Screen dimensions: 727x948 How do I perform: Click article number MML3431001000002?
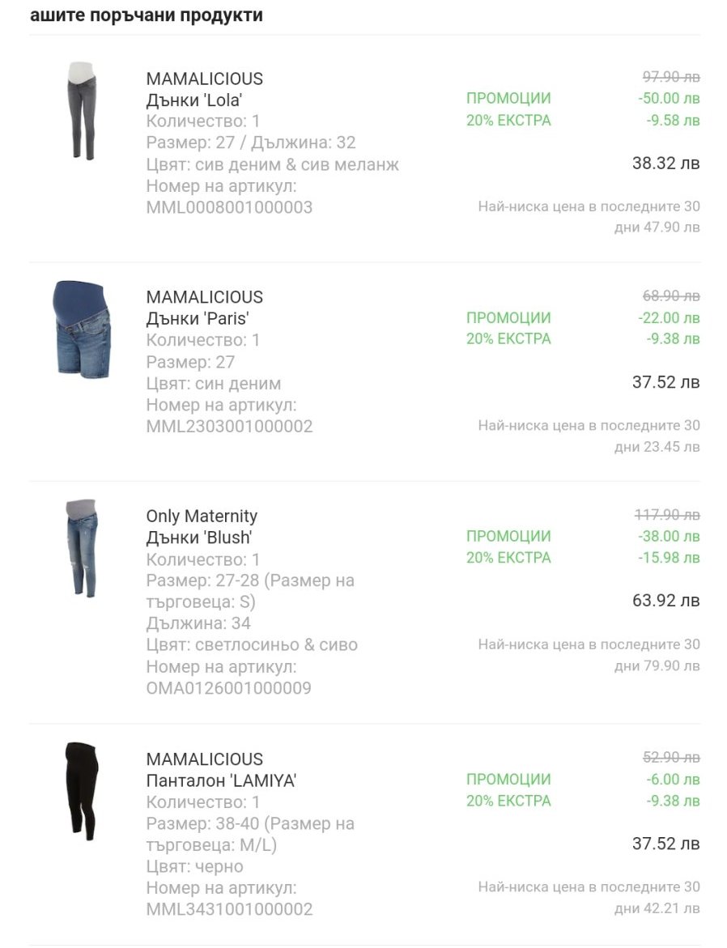tap(229, 909)
